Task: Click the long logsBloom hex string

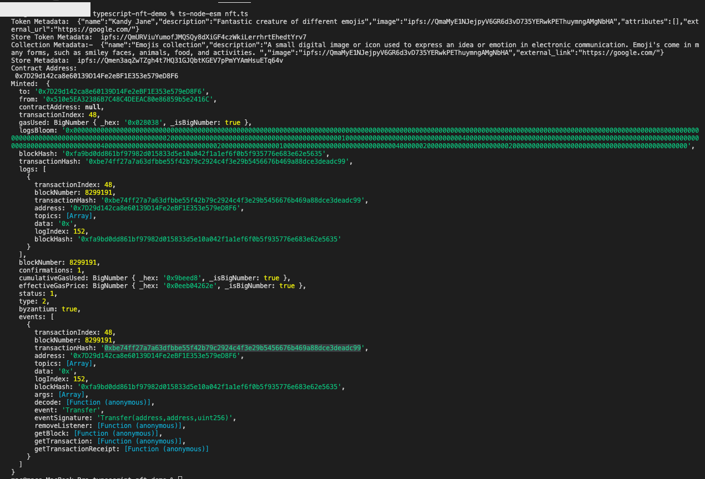Action: pyautogui.click(x=355, y=138)
